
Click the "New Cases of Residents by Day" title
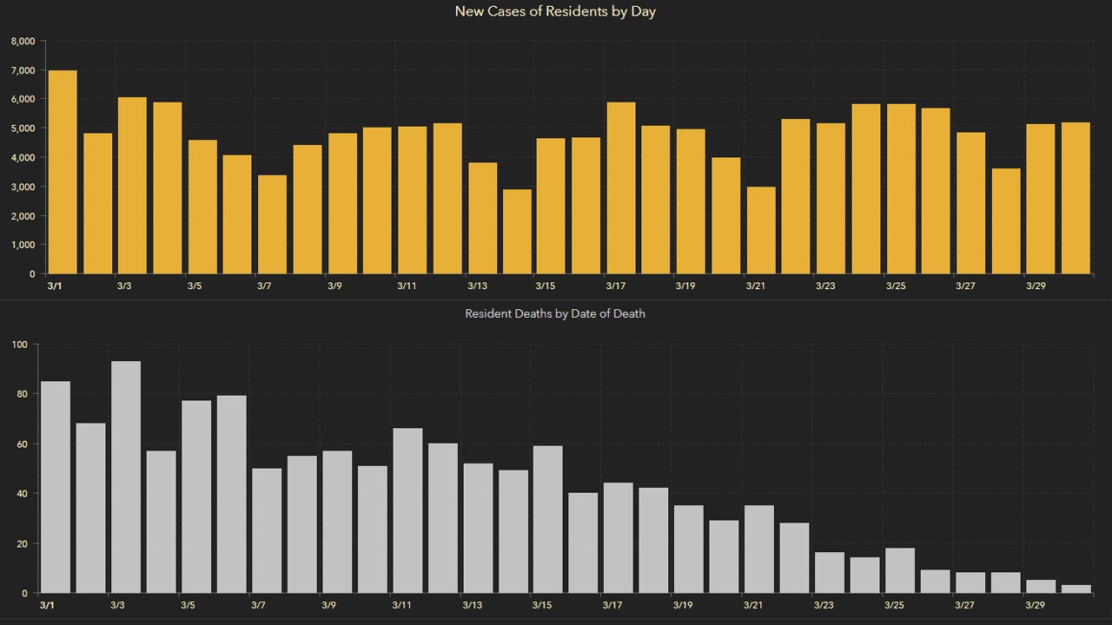point(555,12)
